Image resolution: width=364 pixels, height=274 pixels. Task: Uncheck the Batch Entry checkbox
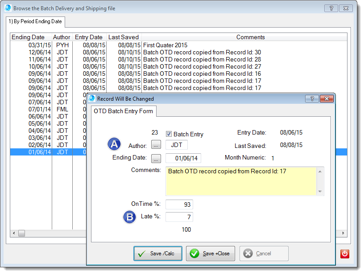coord(169,134)
